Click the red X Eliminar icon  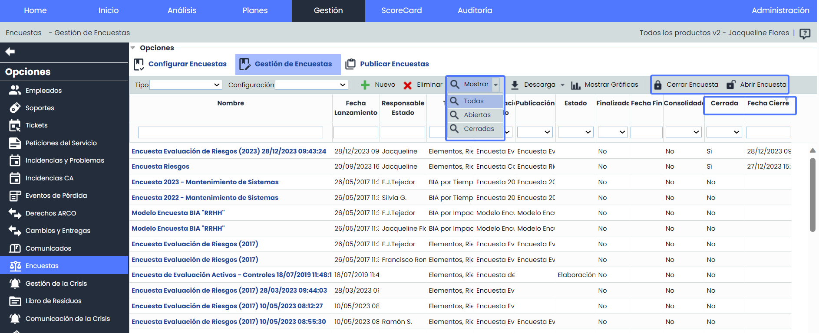tap(407, 85)
